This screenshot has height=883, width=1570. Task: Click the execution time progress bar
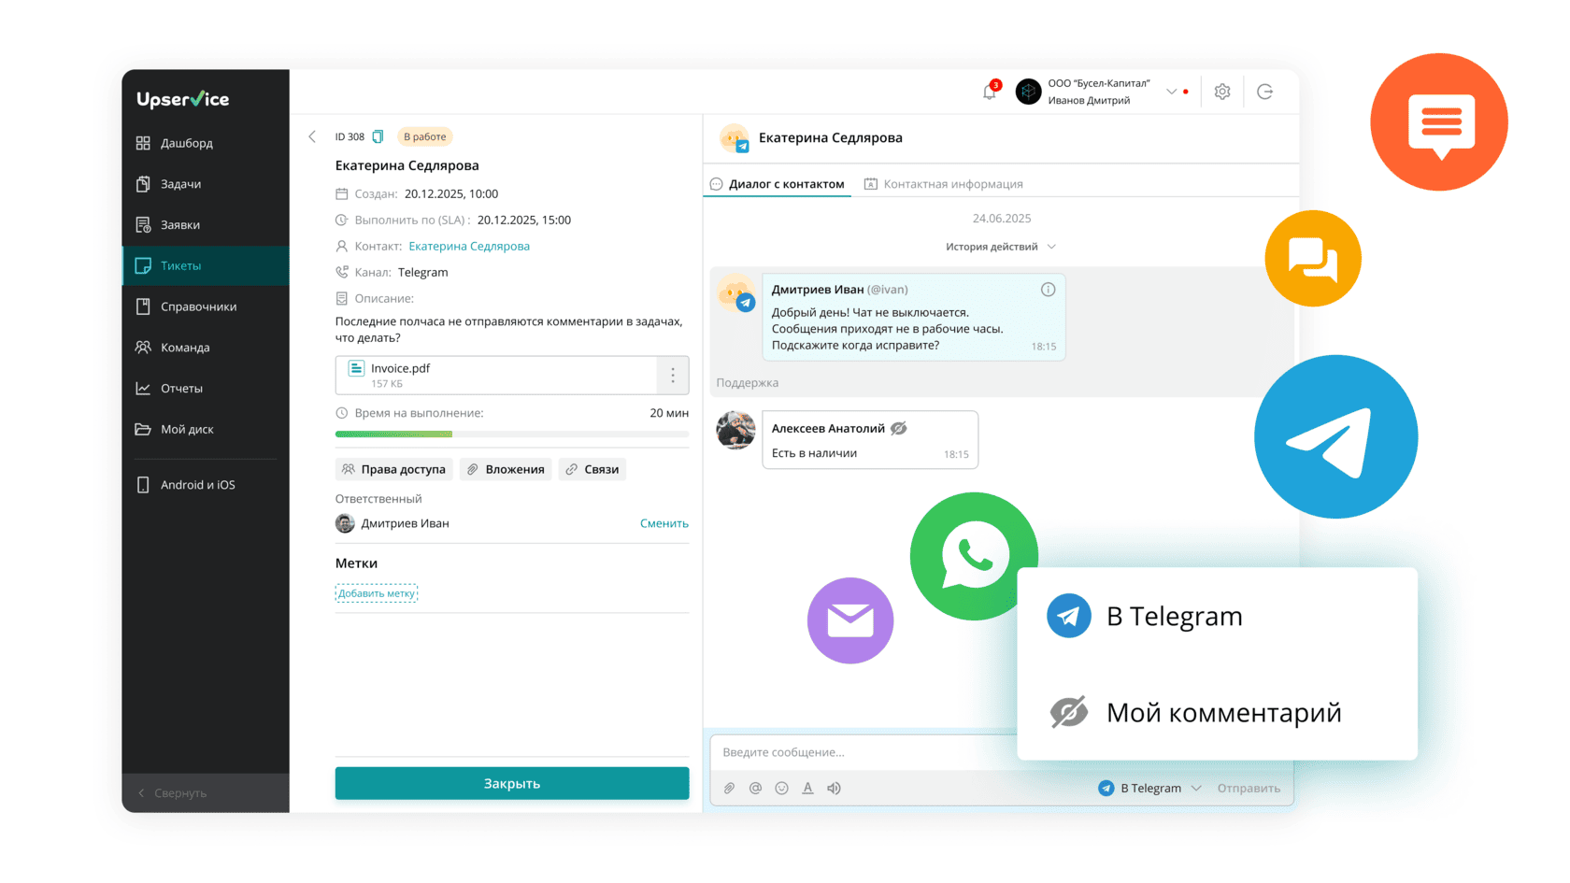(512, 434)
